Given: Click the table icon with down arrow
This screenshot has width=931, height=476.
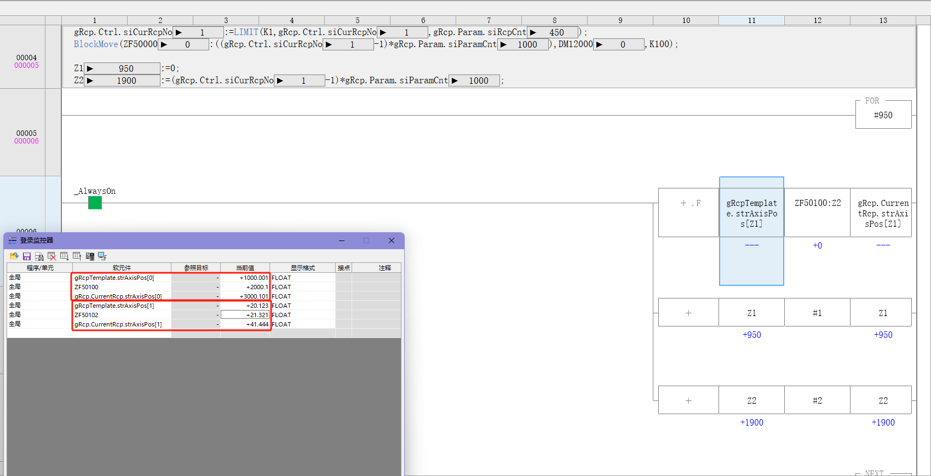Looking at the screenshot, I should [65, 256].
